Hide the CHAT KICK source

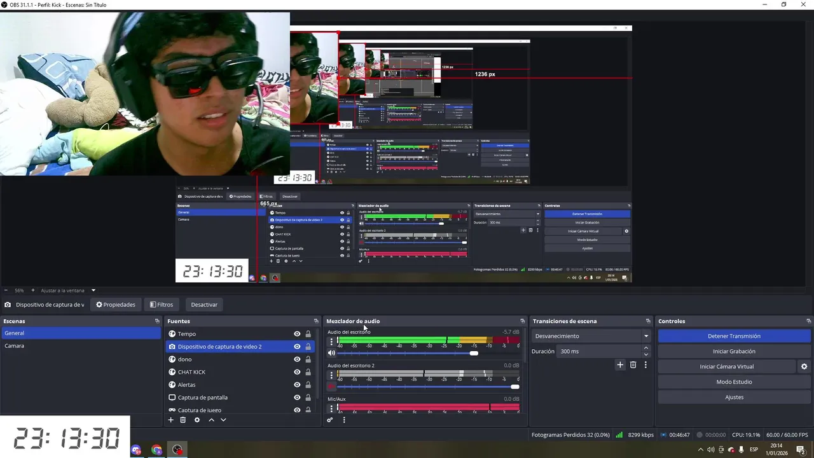(297, 372)
